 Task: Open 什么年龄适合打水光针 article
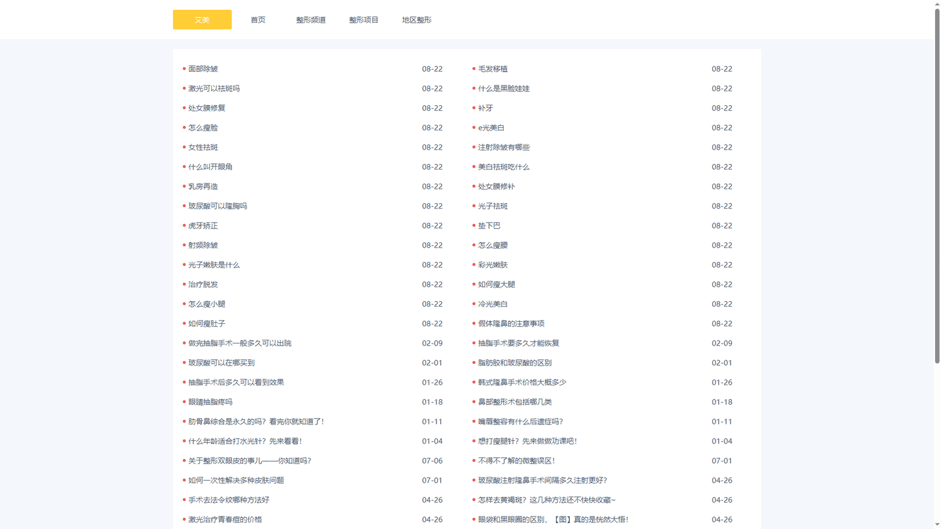pyautogui.click(x=245, y=441)
